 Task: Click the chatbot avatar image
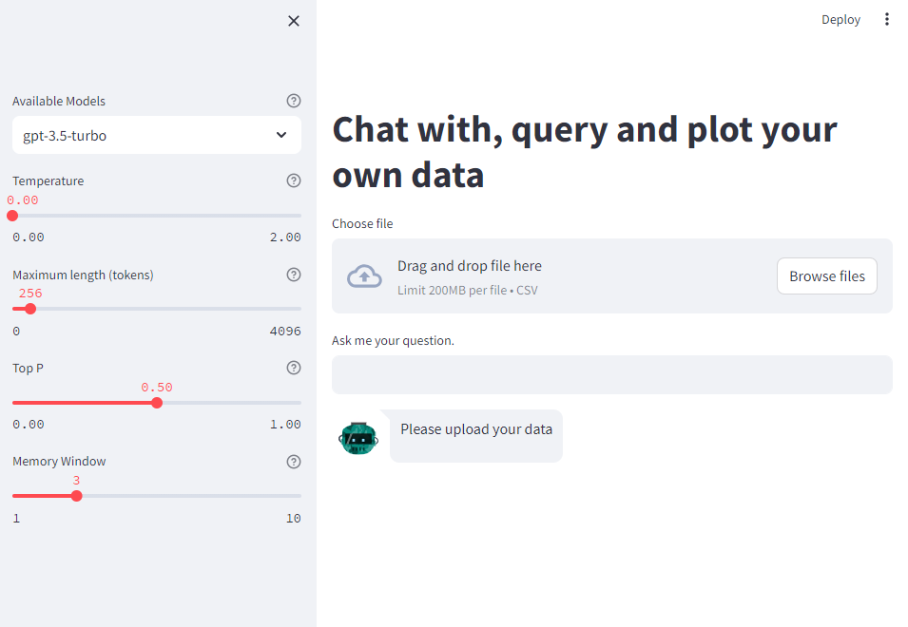tap(358, 436)
